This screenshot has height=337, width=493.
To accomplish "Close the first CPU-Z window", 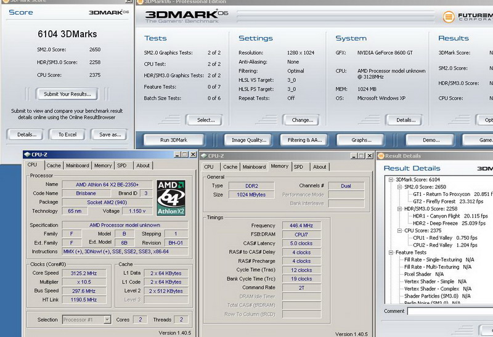I will (x=193, y=155).
